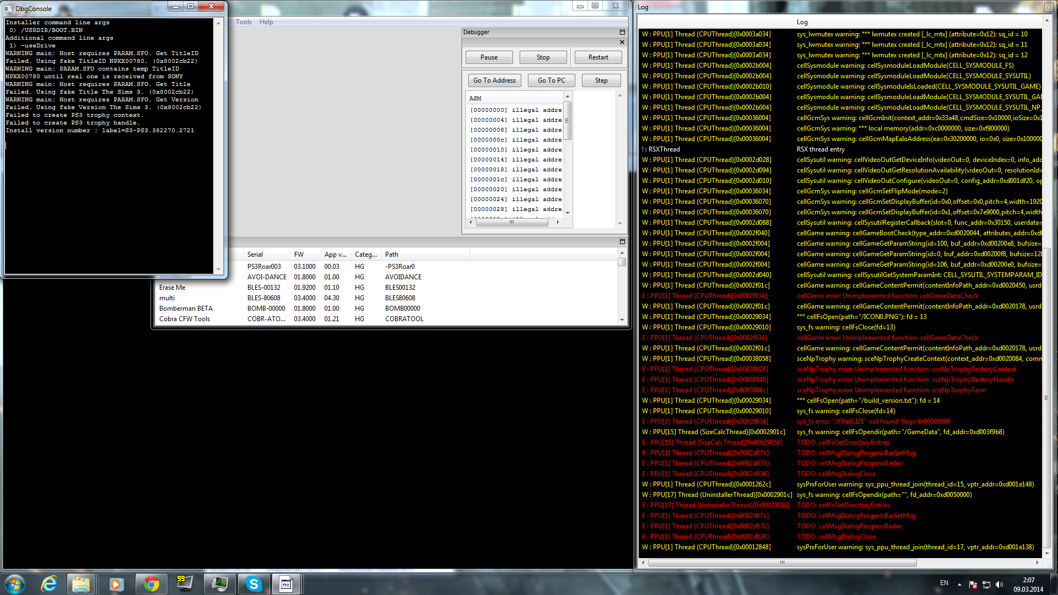Open the Help menu
The width and height of the screenshot is (1058, 595).
point(266,22)
